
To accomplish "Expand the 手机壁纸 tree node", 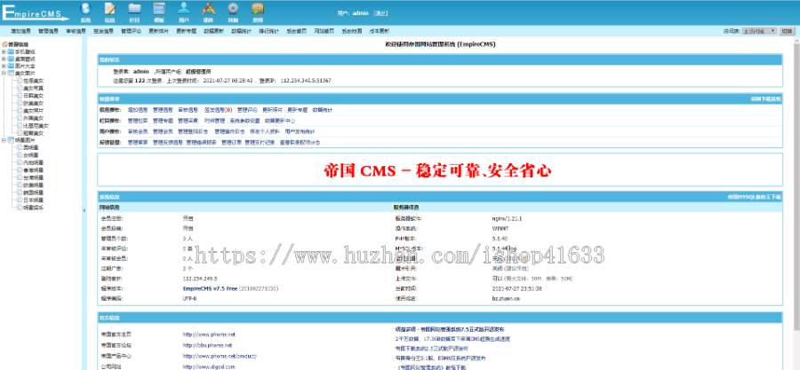I will click(x=4, y=52).
